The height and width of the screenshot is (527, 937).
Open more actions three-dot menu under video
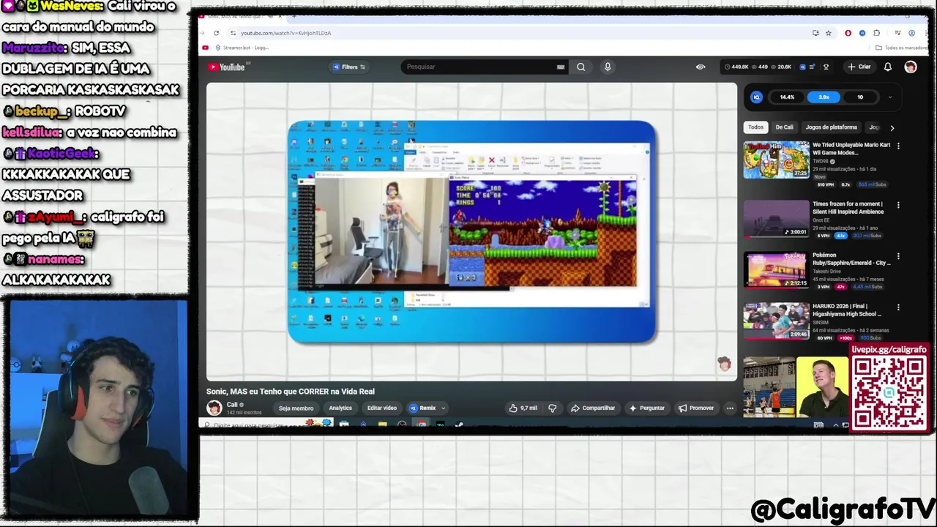(729, 408)
